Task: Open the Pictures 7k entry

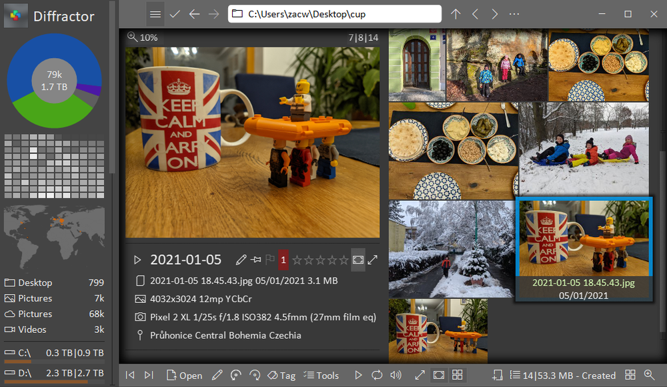Action: point(54,298)
